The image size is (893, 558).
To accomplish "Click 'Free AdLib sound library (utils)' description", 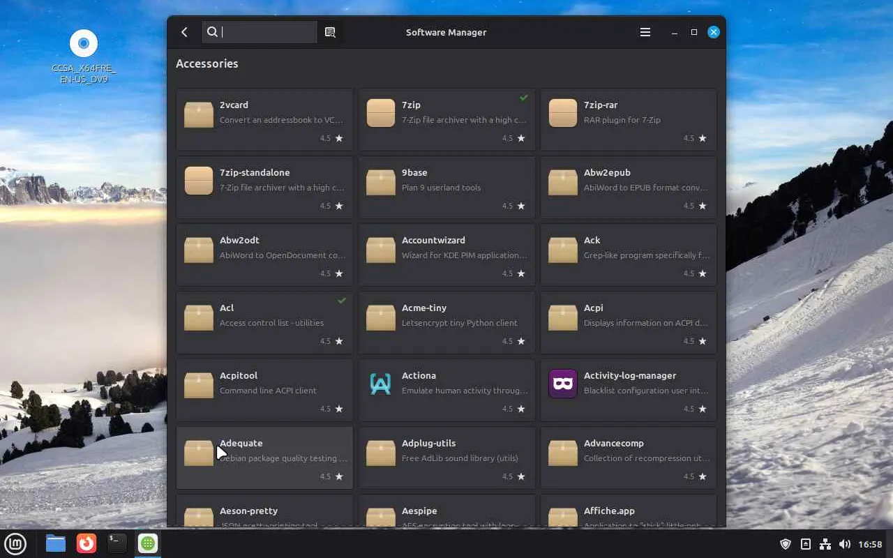I will pyautogui.click(x=460, y=458).
